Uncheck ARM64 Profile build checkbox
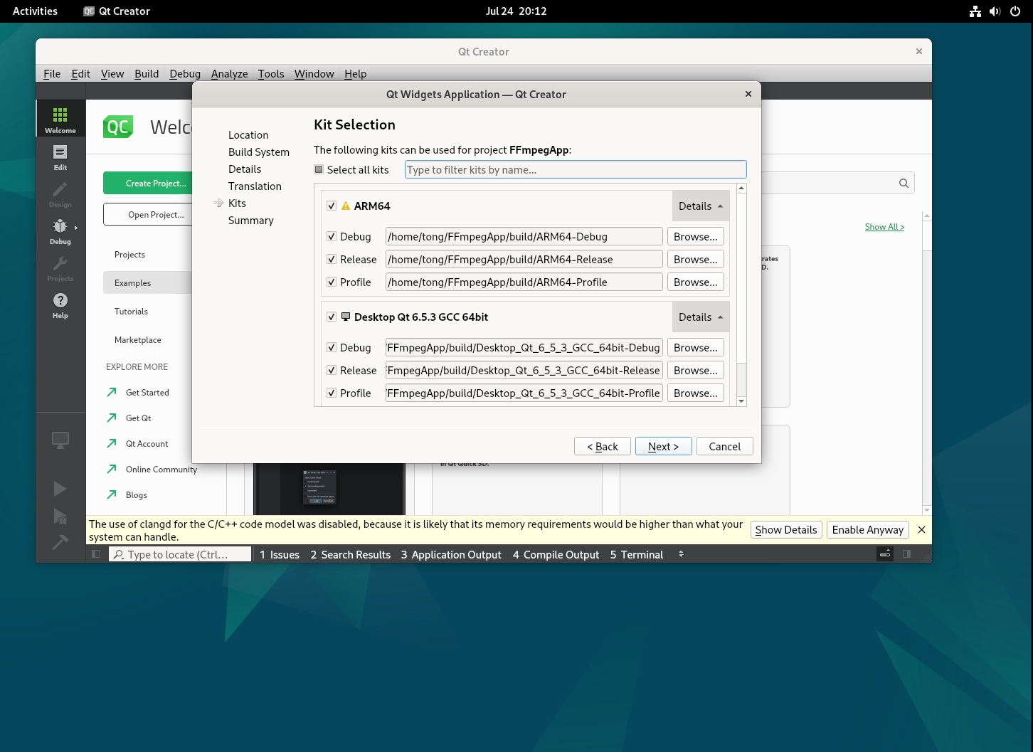This screenshot has height=752, width=1033. pyautogui.click(x=332, y=282)
